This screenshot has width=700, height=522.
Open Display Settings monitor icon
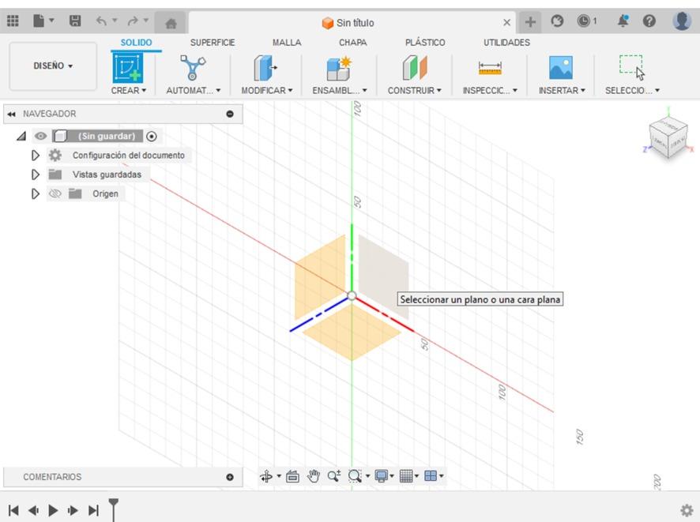point(382,476)
